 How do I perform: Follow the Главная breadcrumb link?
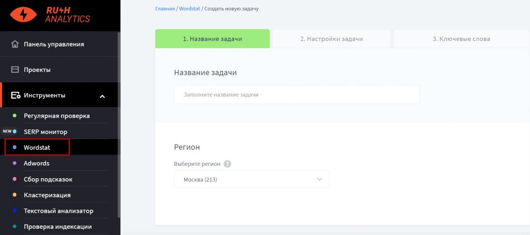pos(165,8)
